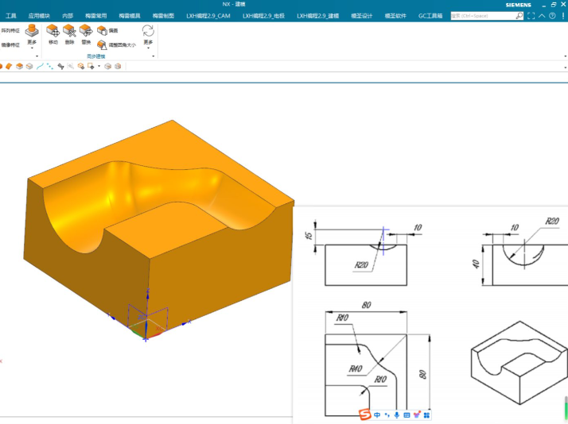
Task: Click the first gray cube display icon
Action: tap(107, 66)
